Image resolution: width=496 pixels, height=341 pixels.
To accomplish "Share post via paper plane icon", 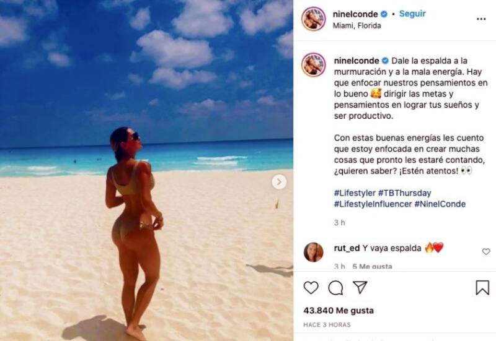I will point(360,287).
